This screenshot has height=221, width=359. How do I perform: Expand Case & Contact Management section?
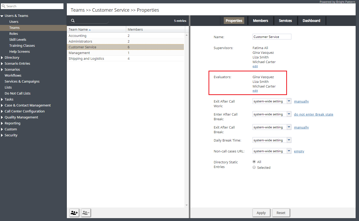[x=2, y=105]
